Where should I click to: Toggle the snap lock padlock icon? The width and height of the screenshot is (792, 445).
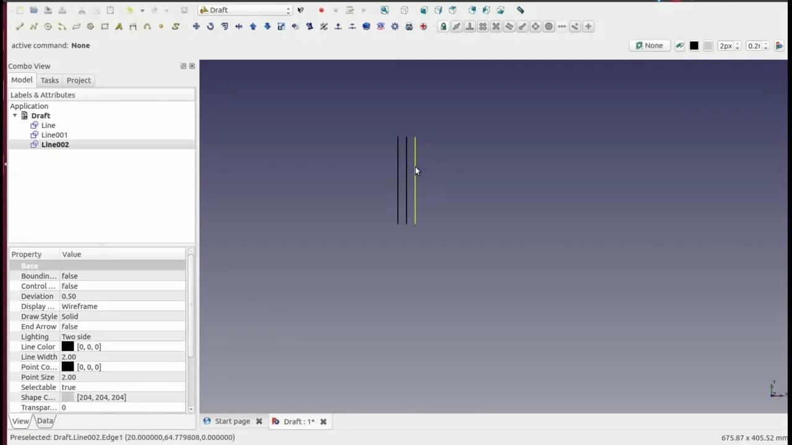(443, 26)
